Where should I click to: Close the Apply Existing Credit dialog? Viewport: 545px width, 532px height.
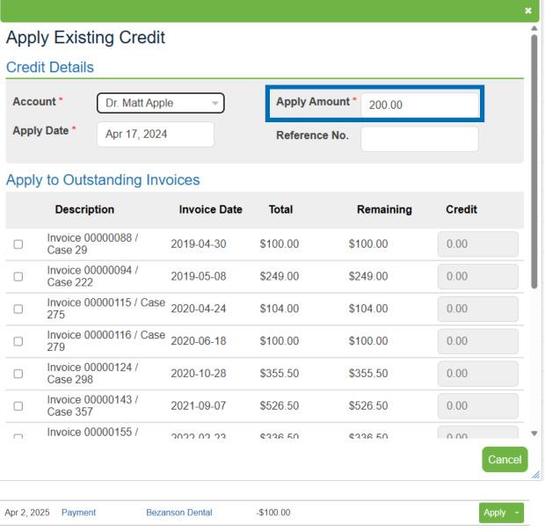coord(528,12)
